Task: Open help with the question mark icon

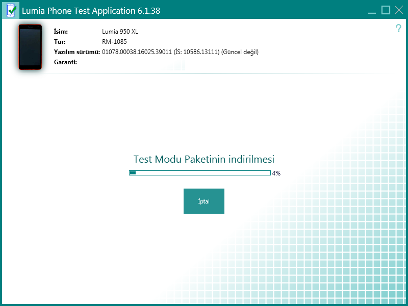Action: [398, 29]
